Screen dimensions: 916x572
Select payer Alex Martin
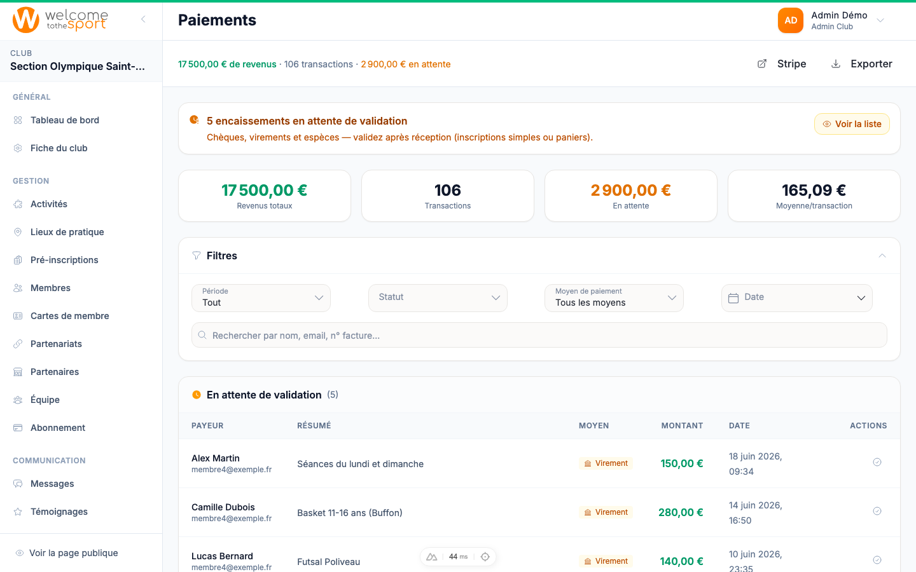pyautogui.click(x=216, y=458)
